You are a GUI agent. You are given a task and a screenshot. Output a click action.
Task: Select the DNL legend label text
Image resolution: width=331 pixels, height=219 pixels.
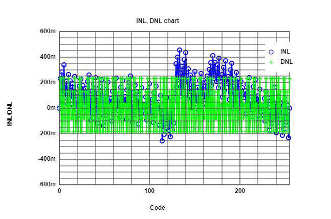pos(286,62)
